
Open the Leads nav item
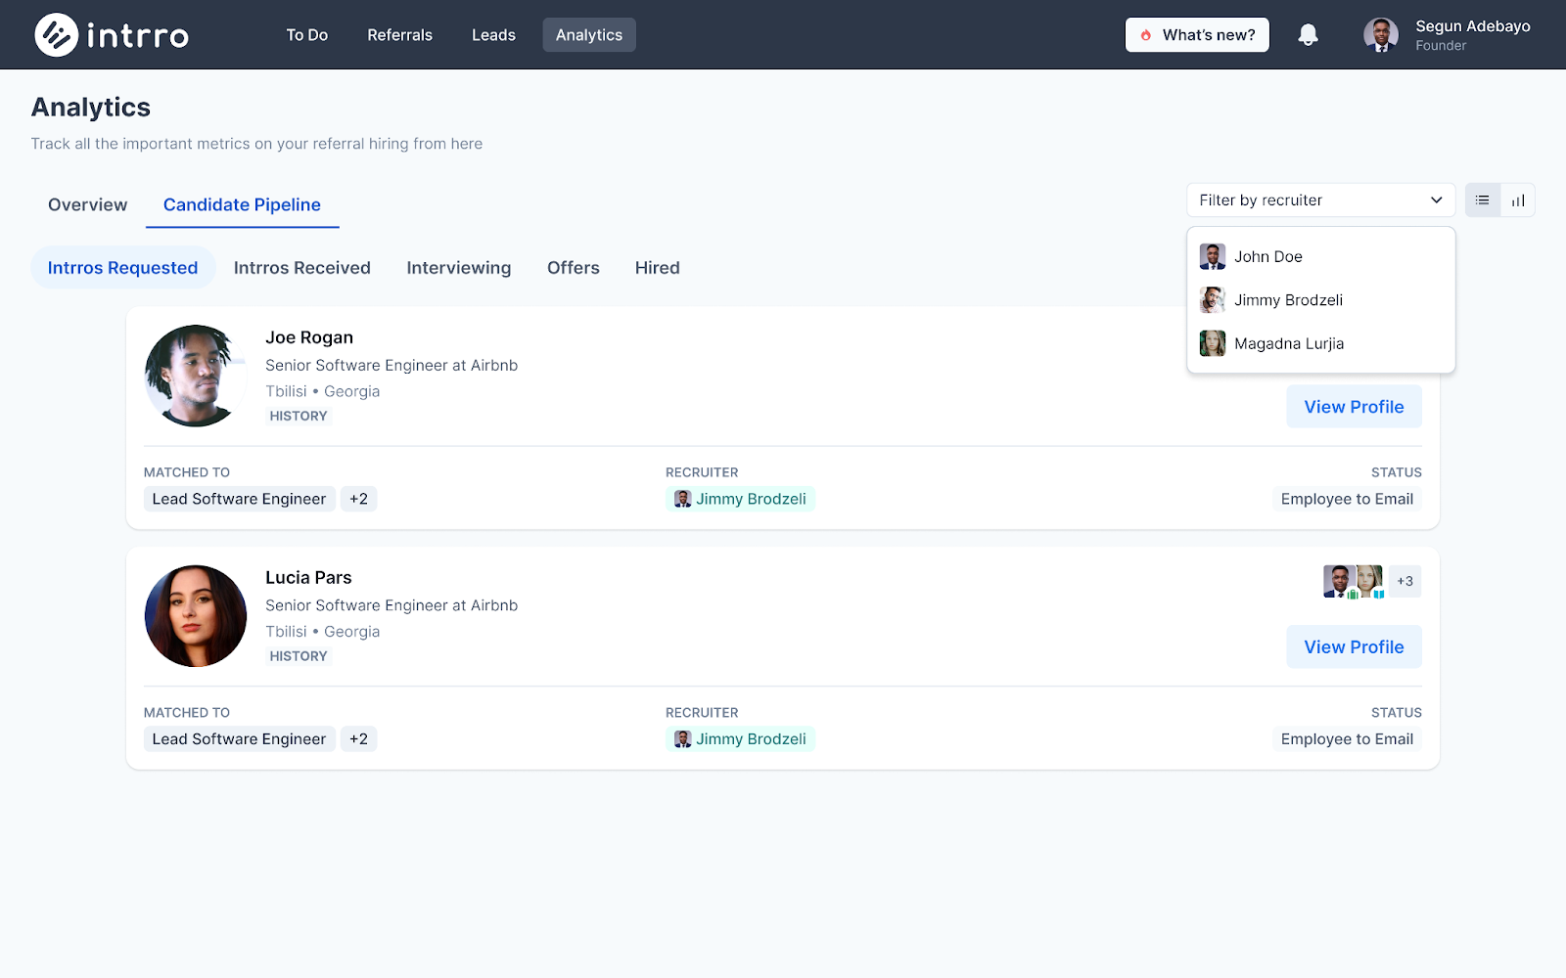pos(493,35)
